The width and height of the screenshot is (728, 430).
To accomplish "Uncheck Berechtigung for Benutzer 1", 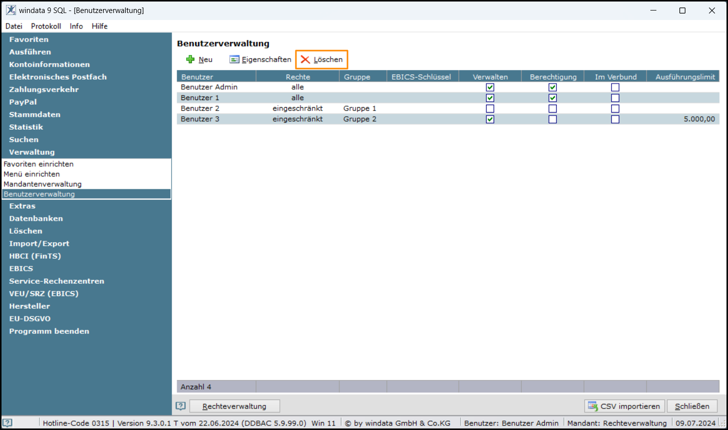I will [553, 98].
